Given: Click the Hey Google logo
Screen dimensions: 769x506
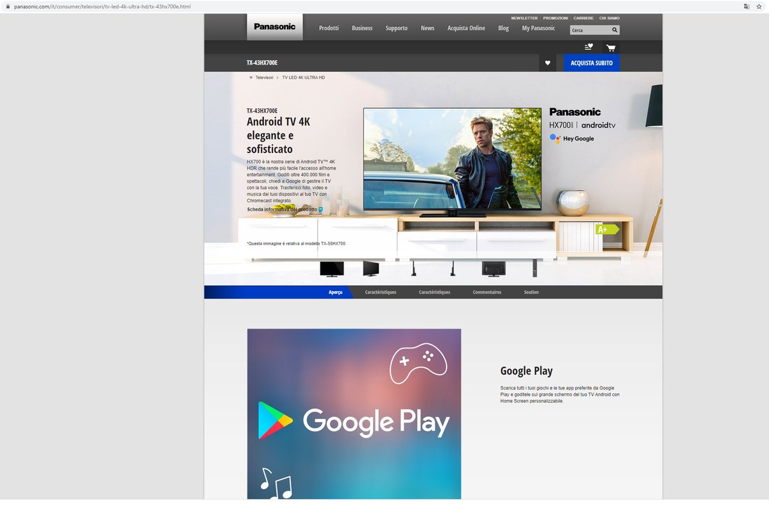Looking at the screenshot, I should pos(572,138).
